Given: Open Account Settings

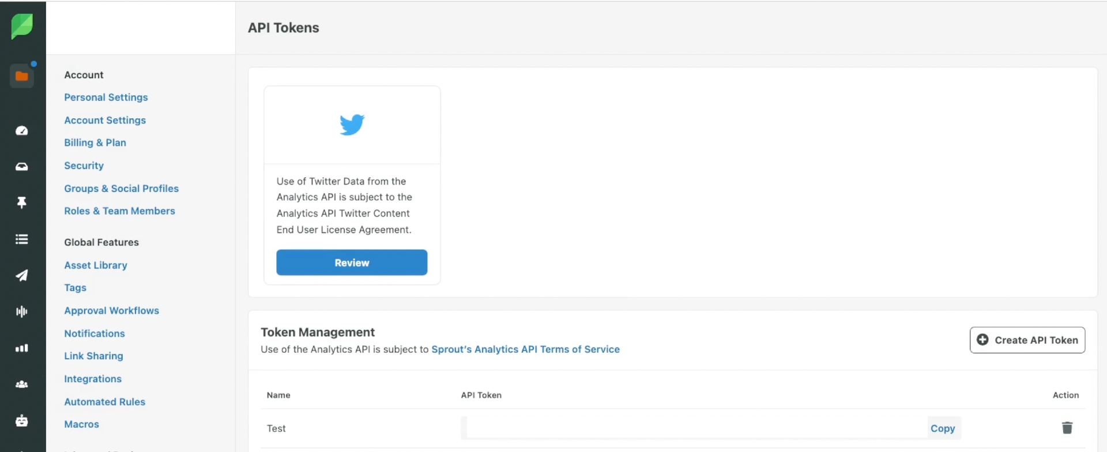Looking at the screenshot, I should (105, 120).
